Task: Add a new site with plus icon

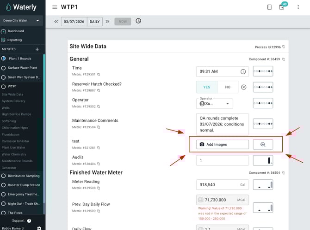Action: 37,49
